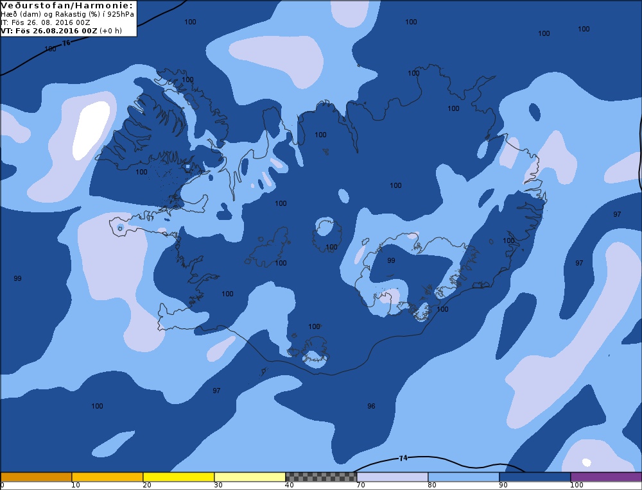The image size is (642, 490).
Task: Click the 'Hæð (dam) og Rakastig (%) í 925hPa' line
Action: pos(67,14)
